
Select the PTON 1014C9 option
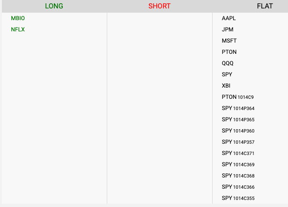pos(237,97)
